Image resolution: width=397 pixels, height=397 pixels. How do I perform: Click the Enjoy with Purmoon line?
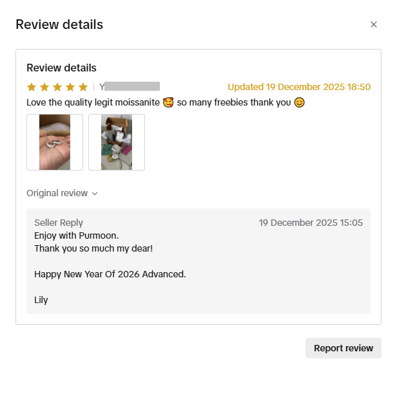(x=76, y=235)
